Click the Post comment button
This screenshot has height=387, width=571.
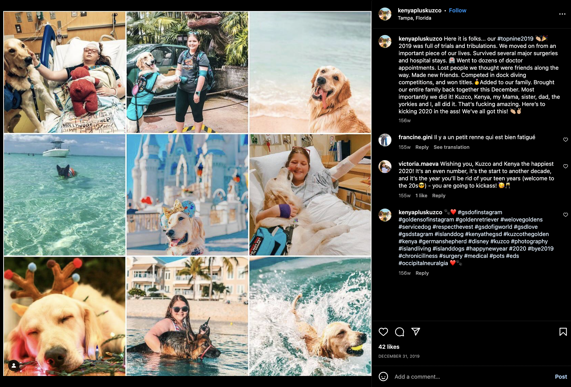tap(561, 377)
